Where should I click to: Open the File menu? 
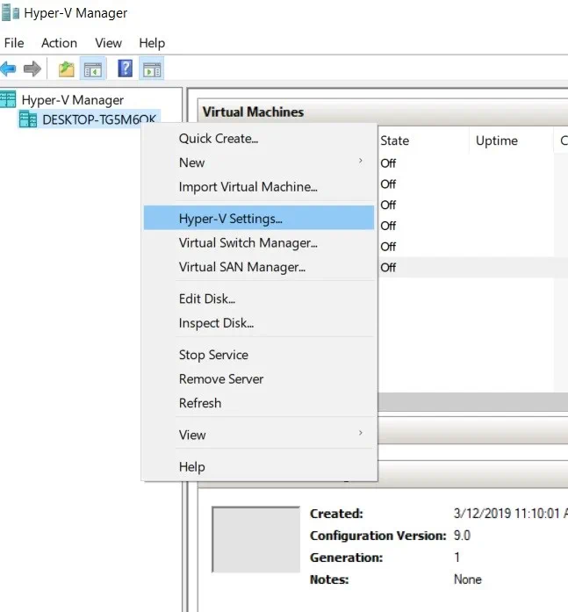[x=14, y=42]
